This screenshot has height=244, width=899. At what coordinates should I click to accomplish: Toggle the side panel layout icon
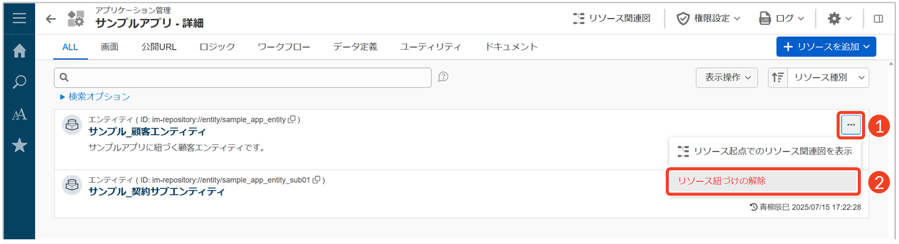878,19
